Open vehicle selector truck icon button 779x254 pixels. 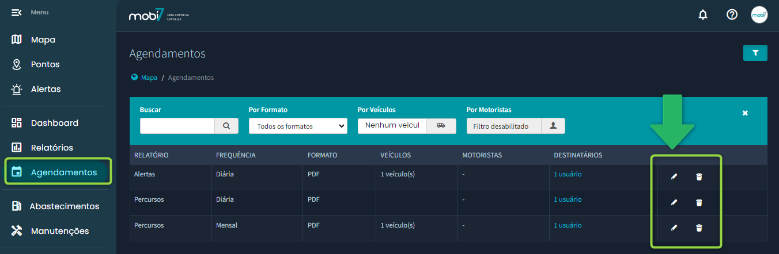pyautogui.click(x=441, y=126)
